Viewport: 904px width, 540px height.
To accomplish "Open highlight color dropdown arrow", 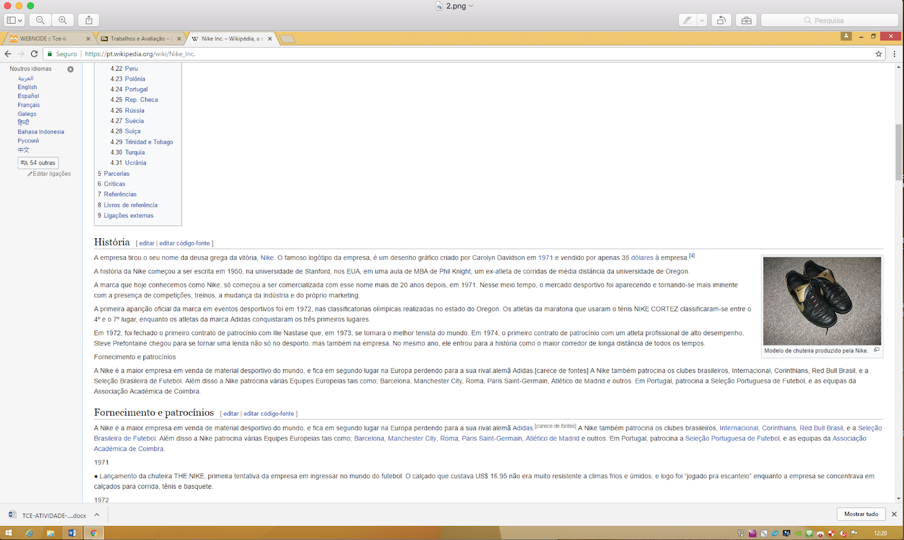I will click(702, 20).
